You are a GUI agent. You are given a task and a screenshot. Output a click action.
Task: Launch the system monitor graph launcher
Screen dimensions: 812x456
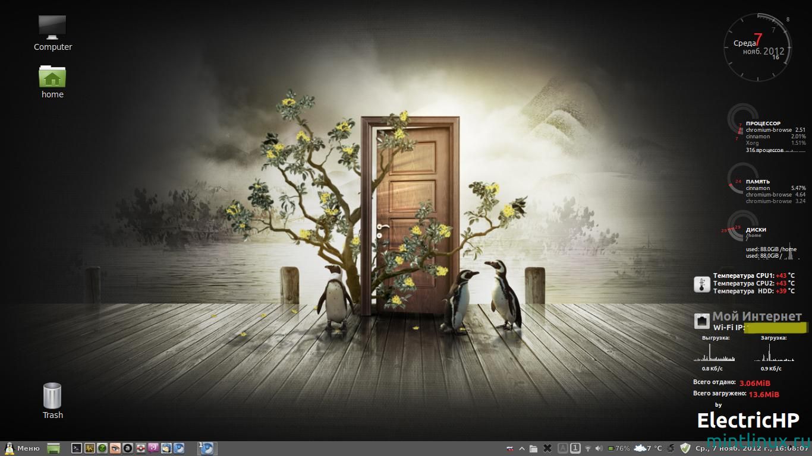[90, 448]
